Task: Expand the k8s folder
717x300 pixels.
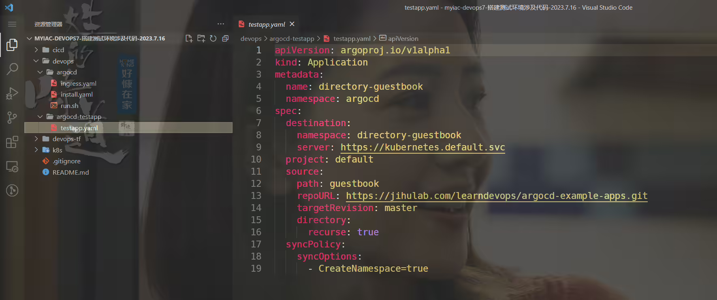Action: pos(58,150)
